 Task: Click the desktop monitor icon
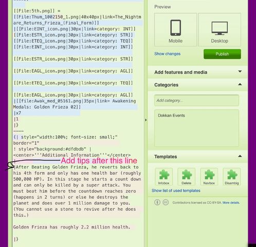click(x=220, y=28)
